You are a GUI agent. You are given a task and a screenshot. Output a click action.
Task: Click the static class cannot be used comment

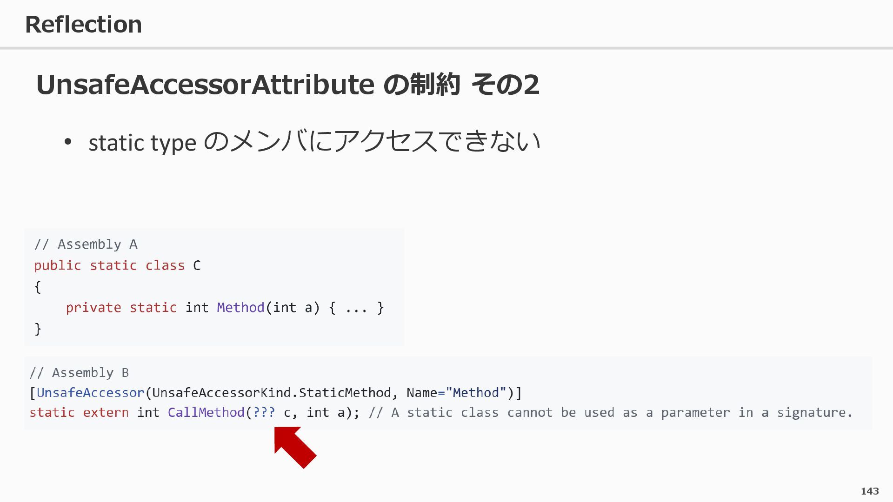610,413
